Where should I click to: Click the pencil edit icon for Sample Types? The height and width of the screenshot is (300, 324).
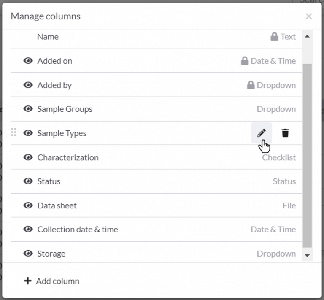coord(262,133)
